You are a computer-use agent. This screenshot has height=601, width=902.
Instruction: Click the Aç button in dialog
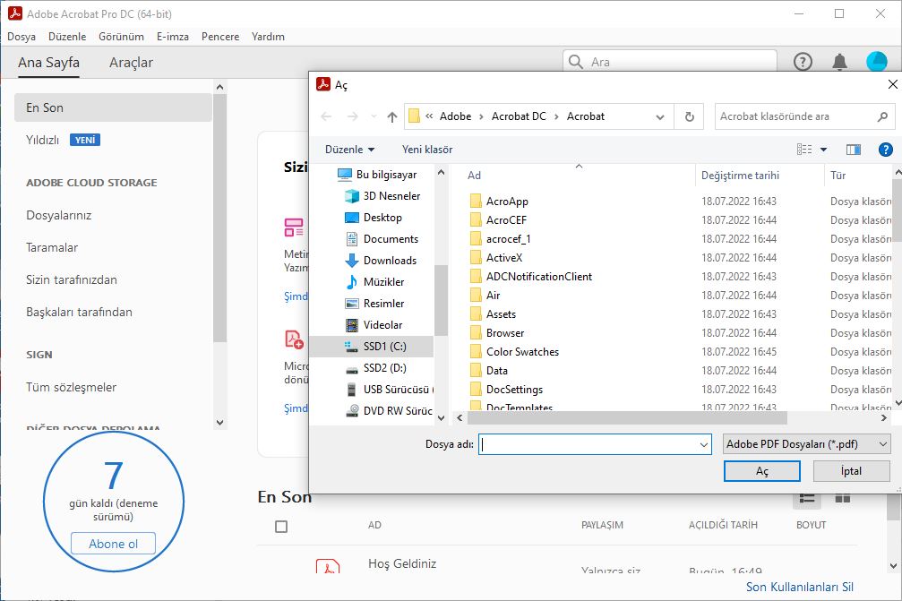tap(761, 471)
